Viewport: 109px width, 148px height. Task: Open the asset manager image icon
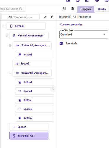pyautogui.click(x=64, y=9)
